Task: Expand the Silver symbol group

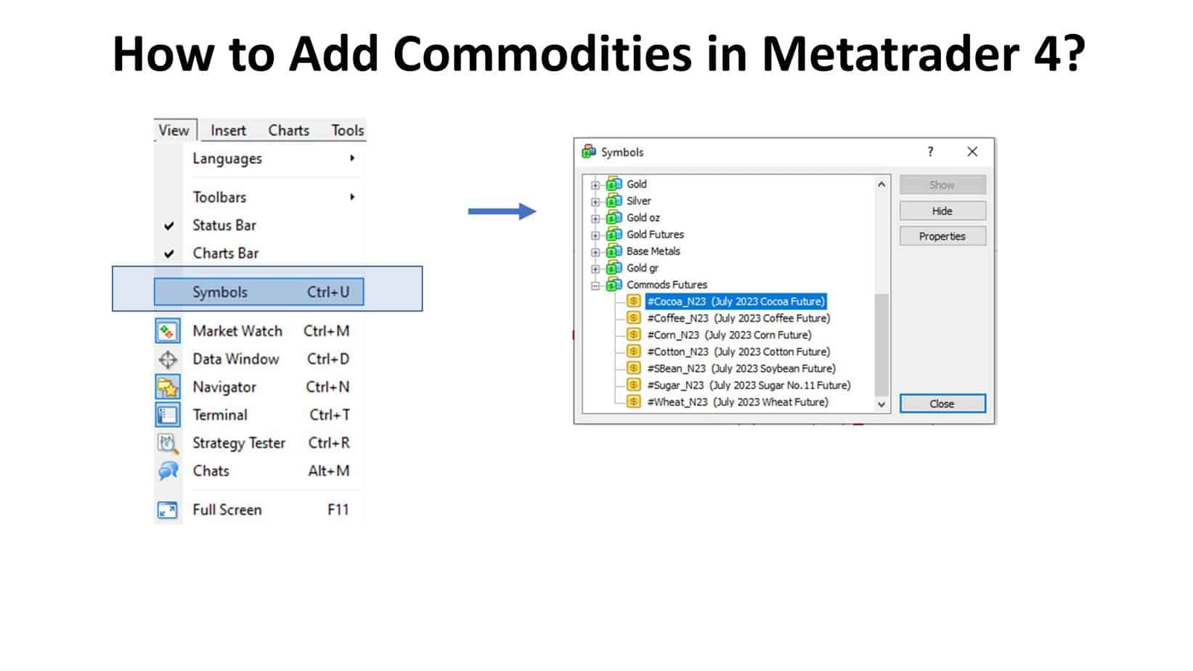Action: pos(595,202)
